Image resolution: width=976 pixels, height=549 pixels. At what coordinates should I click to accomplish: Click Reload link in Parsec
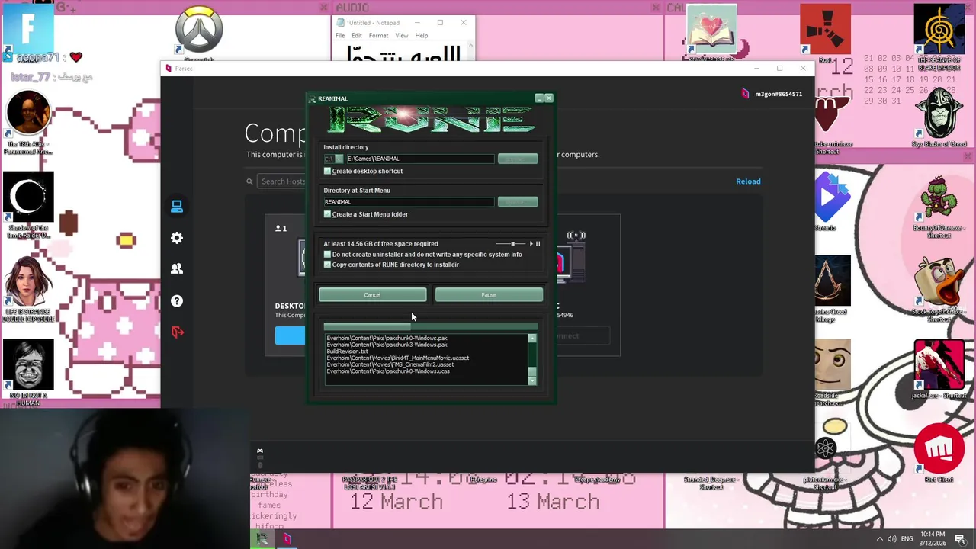coord(748,181)
